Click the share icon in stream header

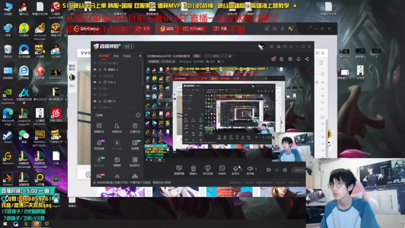pos(307,59)
